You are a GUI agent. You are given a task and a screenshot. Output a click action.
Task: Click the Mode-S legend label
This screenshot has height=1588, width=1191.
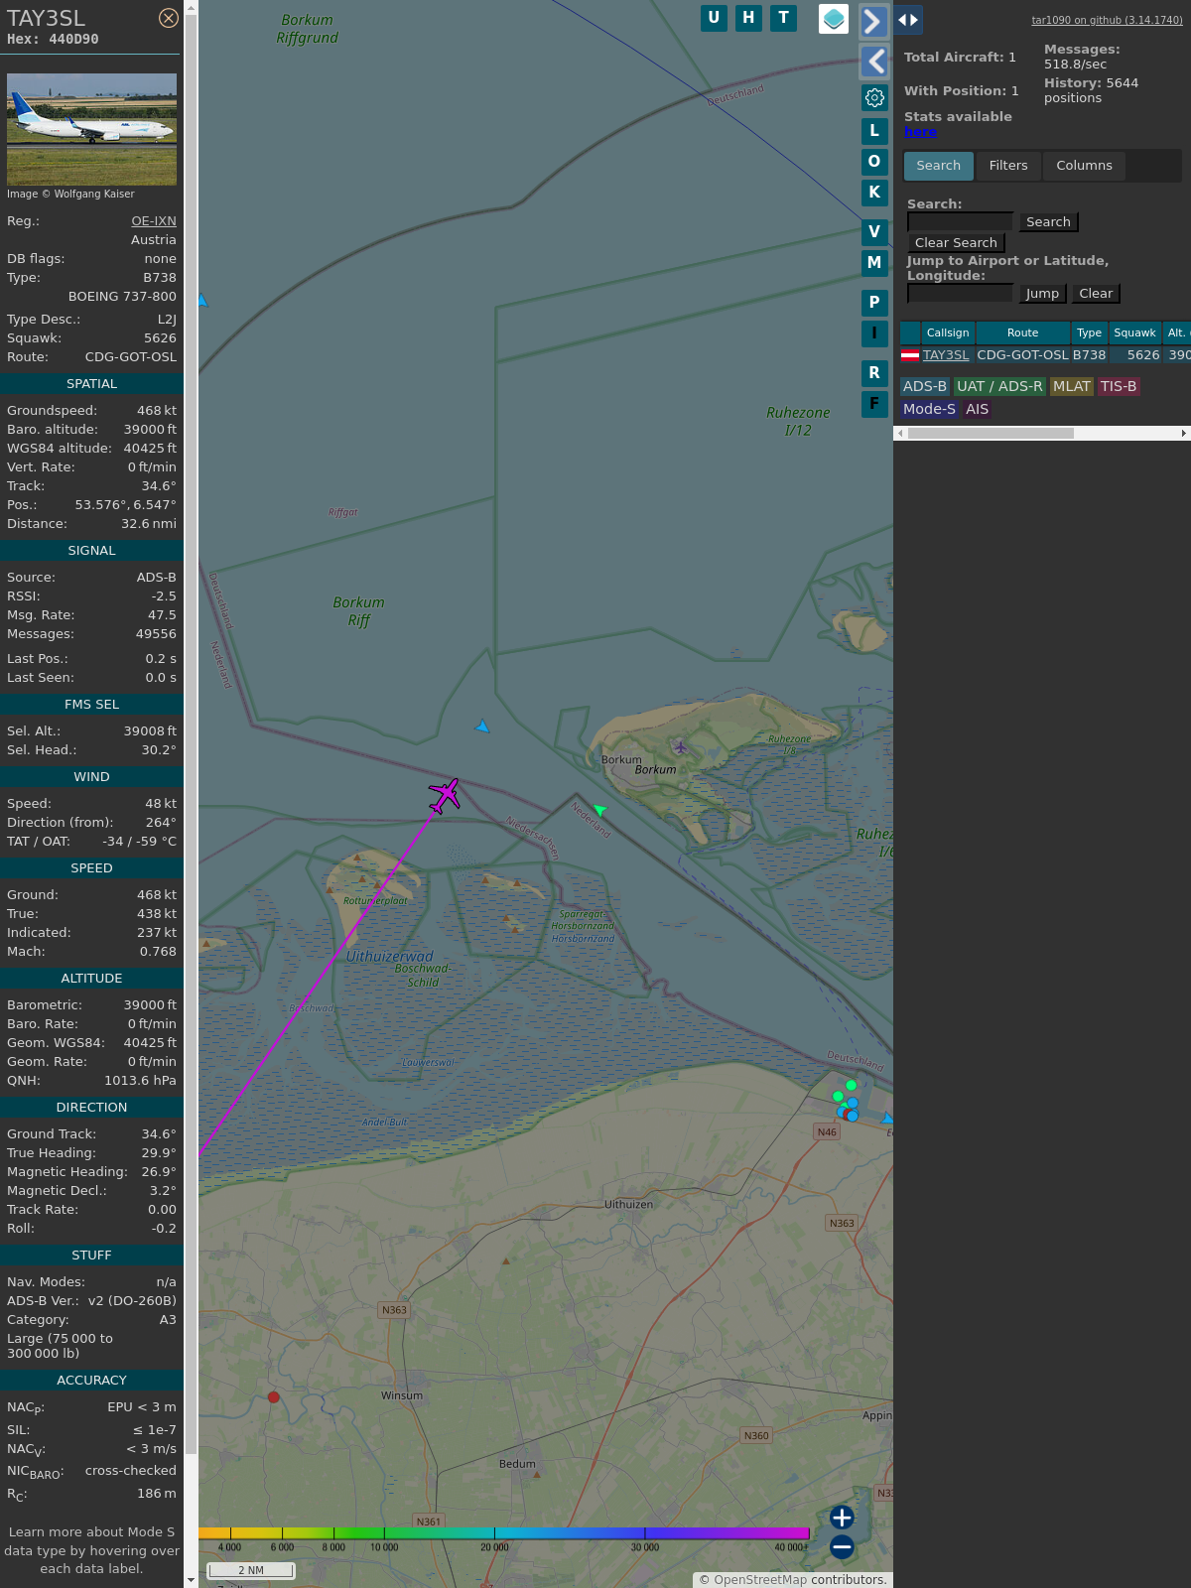(929, 410)
